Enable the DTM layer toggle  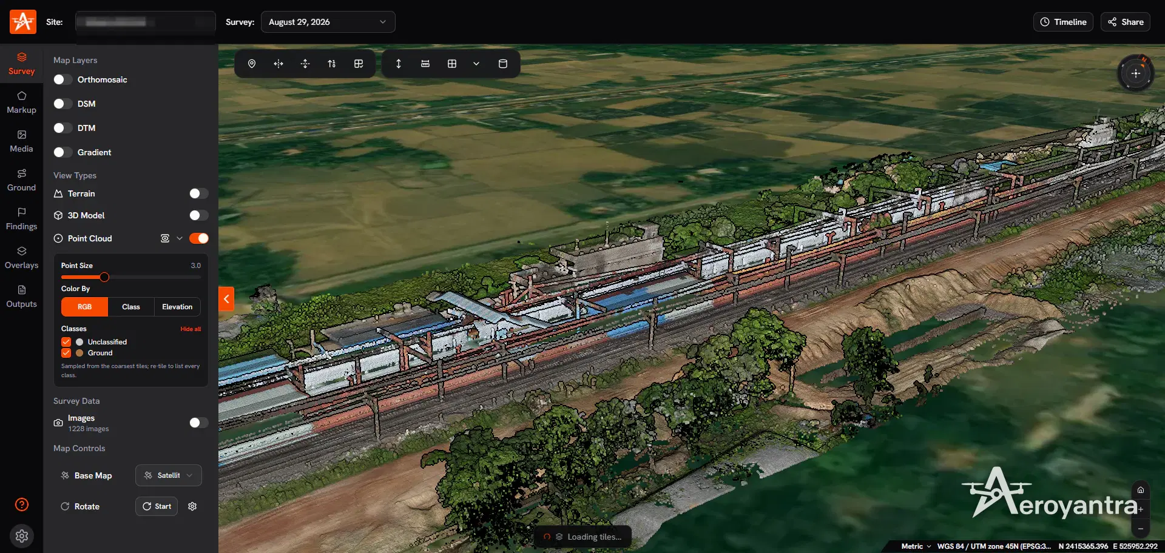(63, 128)
